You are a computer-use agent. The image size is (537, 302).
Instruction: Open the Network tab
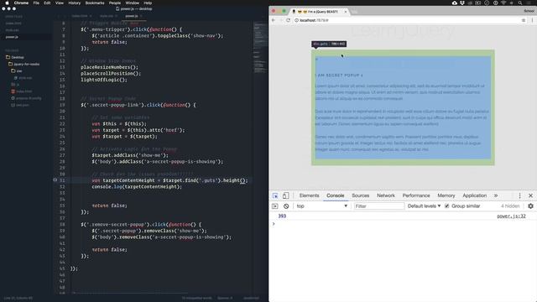click(x=386, y=195)
